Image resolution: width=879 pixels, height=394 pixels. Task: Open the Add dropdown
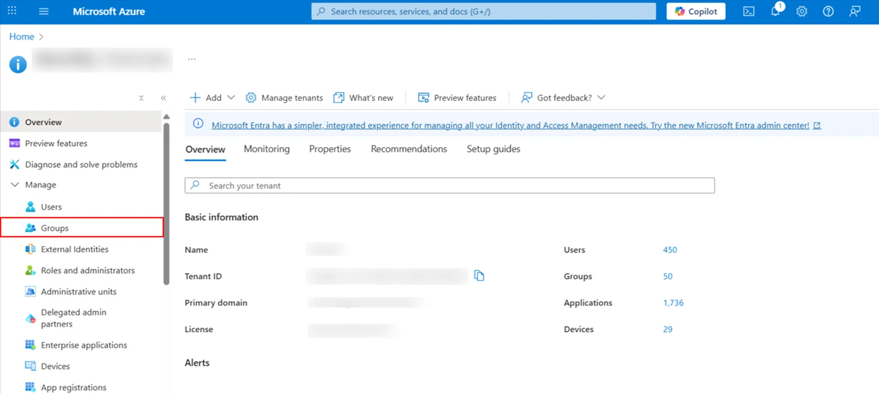click(212, 98)
